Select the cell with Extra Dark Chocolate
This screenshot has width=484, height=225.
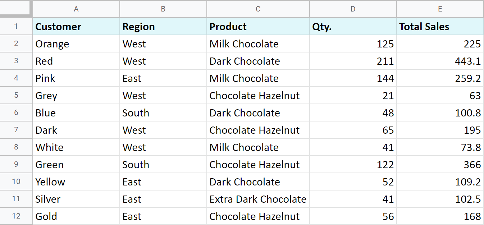tap(258, 199)
